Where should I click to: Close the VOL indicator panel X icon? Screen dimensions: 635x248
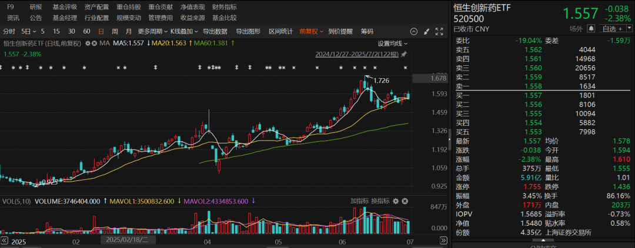coord(404,201)
